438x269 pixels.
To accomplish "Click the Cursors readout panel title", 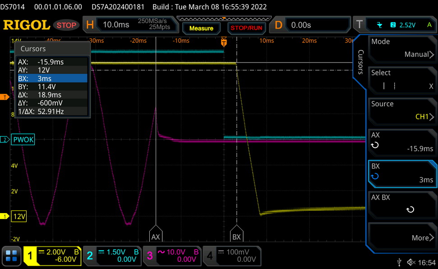I will 33,49.
